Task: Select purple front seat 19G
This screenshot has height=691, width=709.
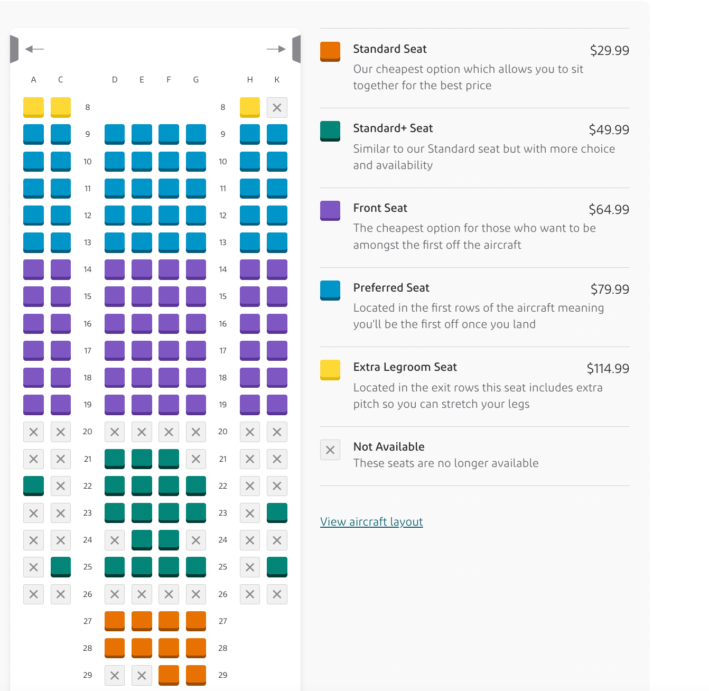Action: pos(196,405)
